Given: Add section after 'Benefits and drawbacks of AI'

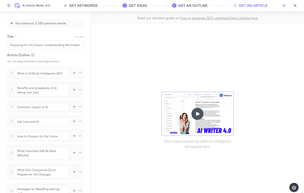Looking at the screenshot, I should [x=74, y=90].
